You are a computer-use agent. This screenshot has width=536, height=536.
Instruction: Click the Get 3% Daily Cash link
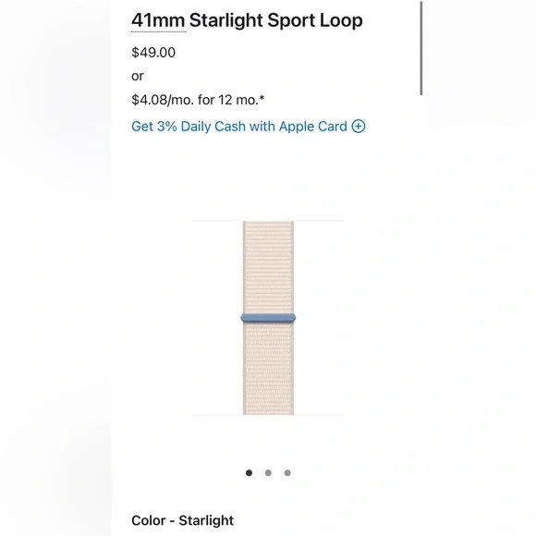click(249, 127)
